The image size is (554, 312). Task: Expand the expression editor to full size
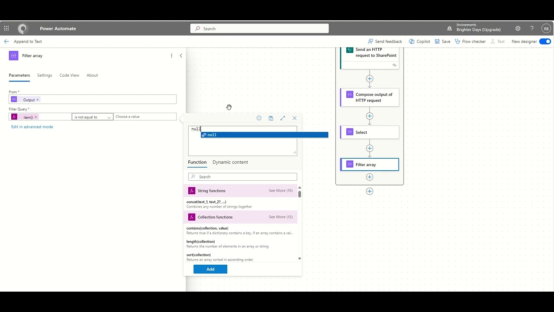(283, 118)
